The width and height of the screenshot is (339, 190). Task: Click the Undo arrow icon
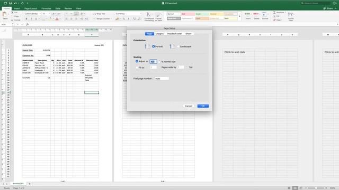click(15, 3)
